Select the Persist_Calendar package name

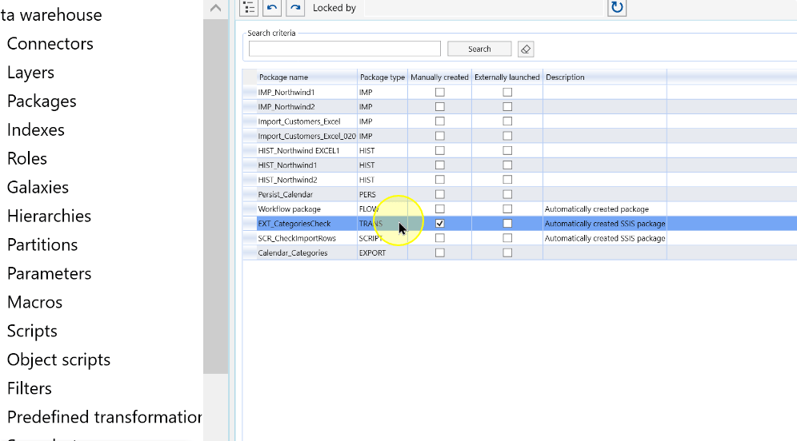pyautogui.click(x=285, y=194)
